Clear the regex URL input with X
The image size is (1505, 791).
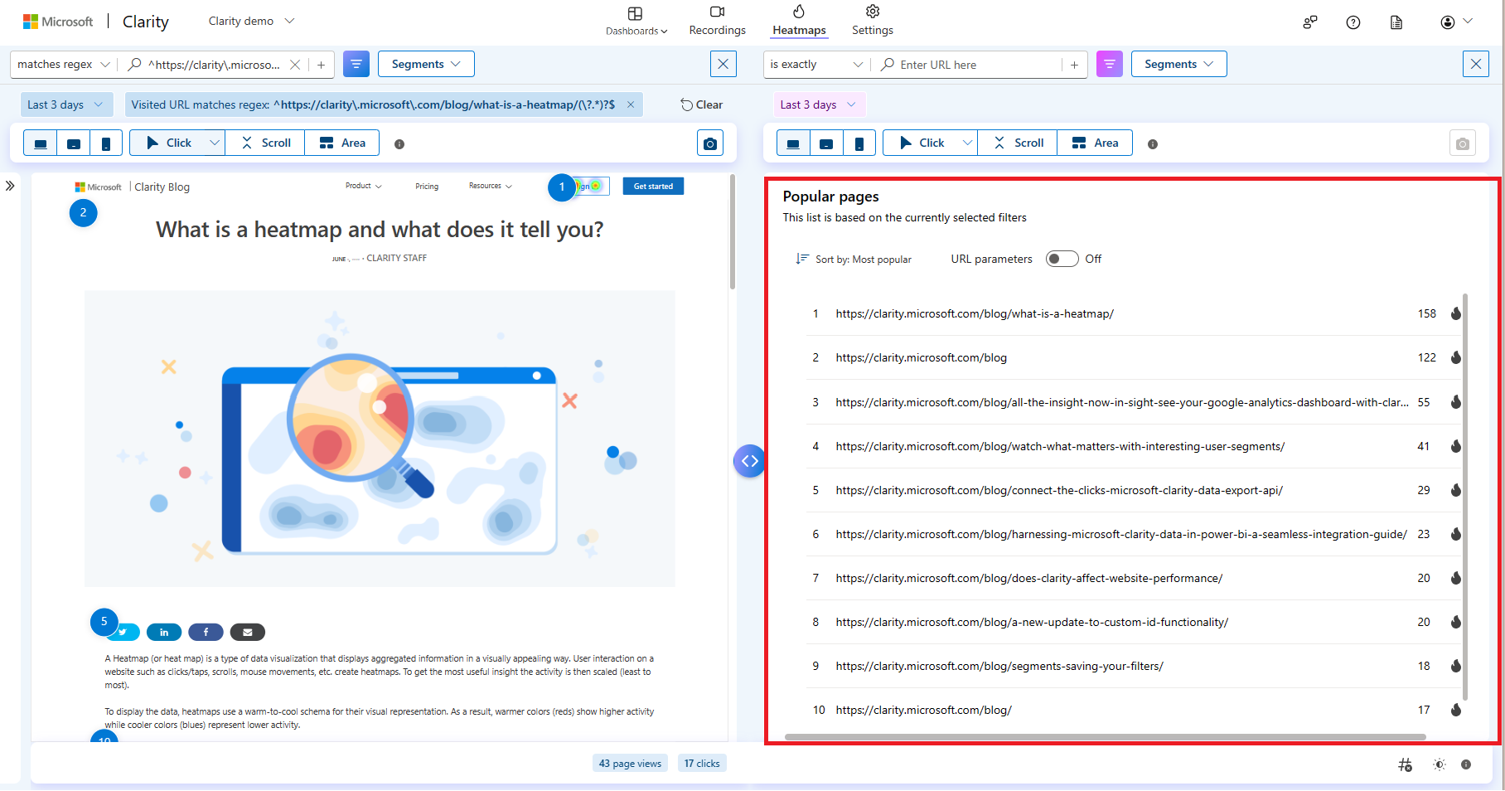tap(294, 65)
